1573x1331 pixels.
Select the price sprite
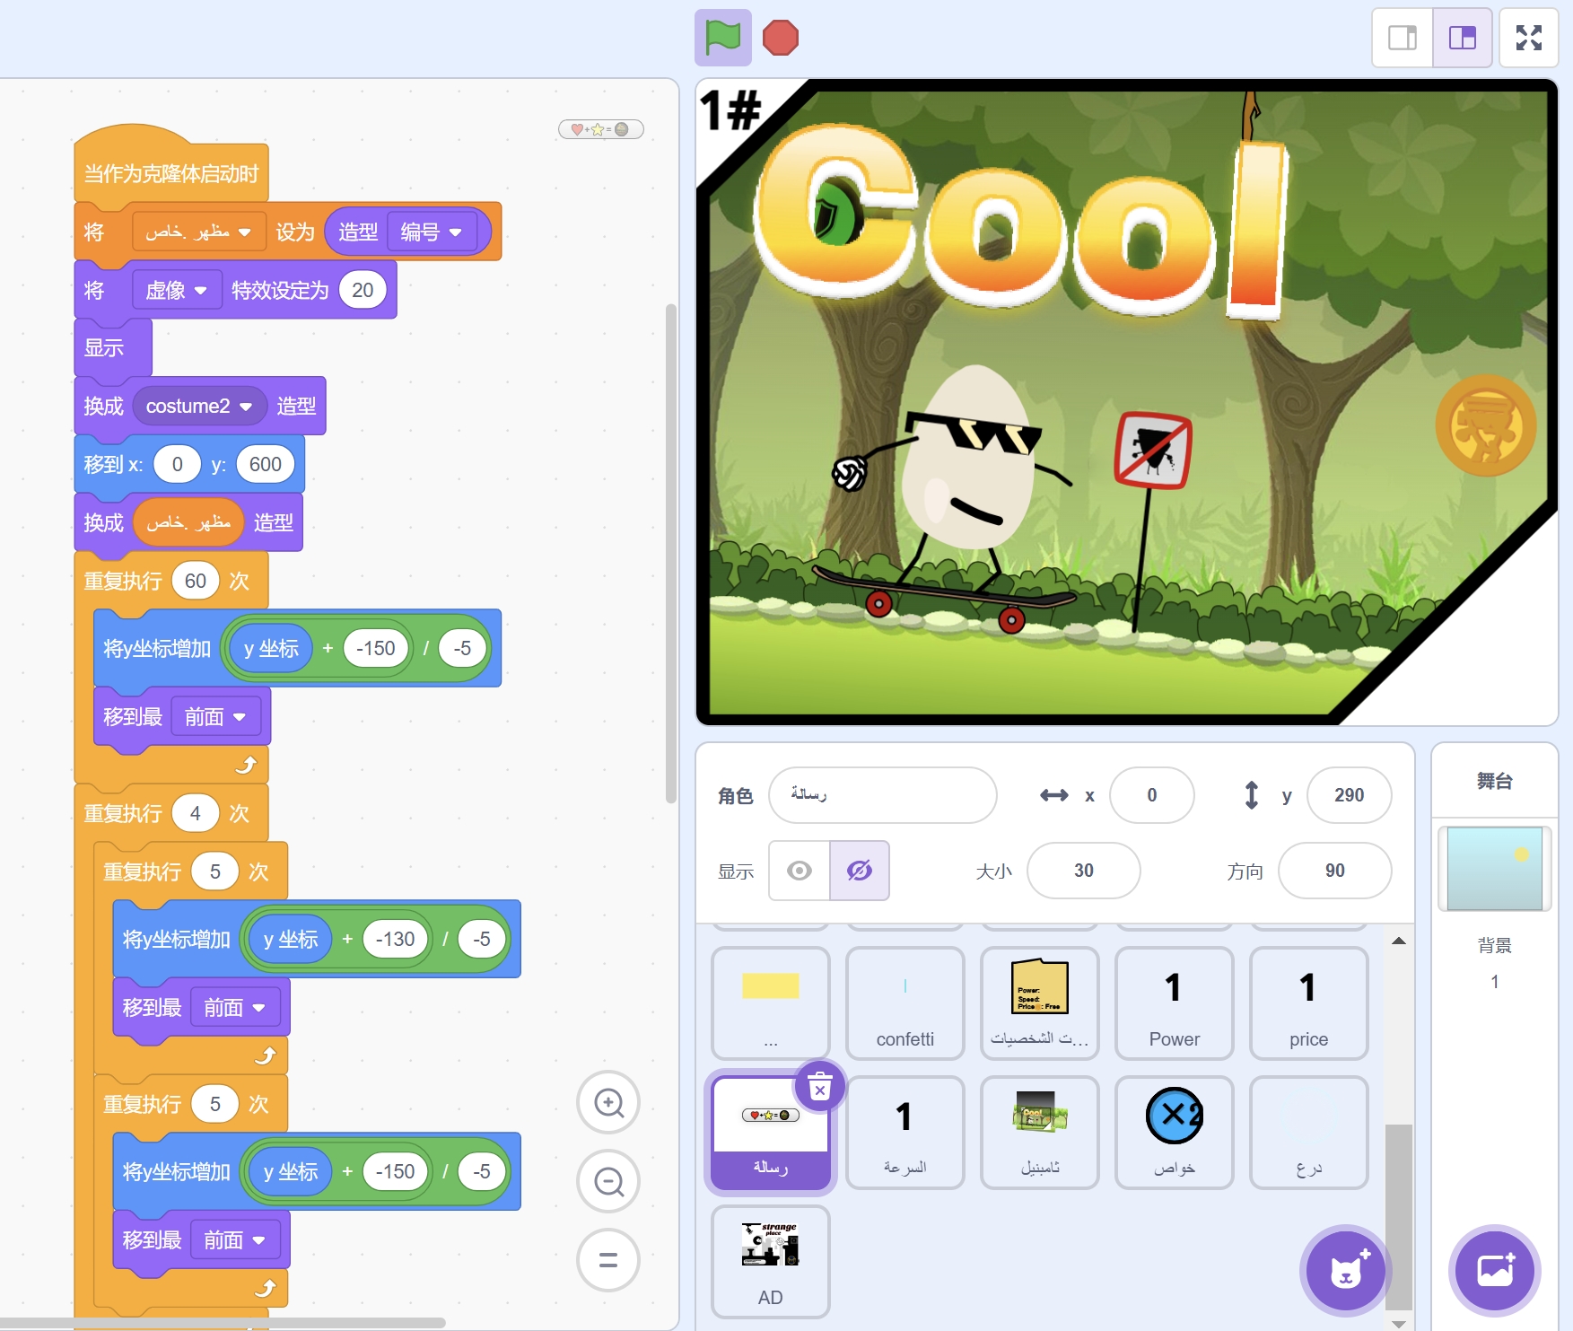click(x=1309, y=1003)
